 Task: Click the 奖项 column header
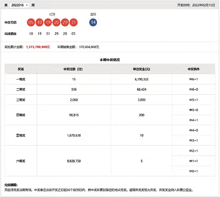21,69
